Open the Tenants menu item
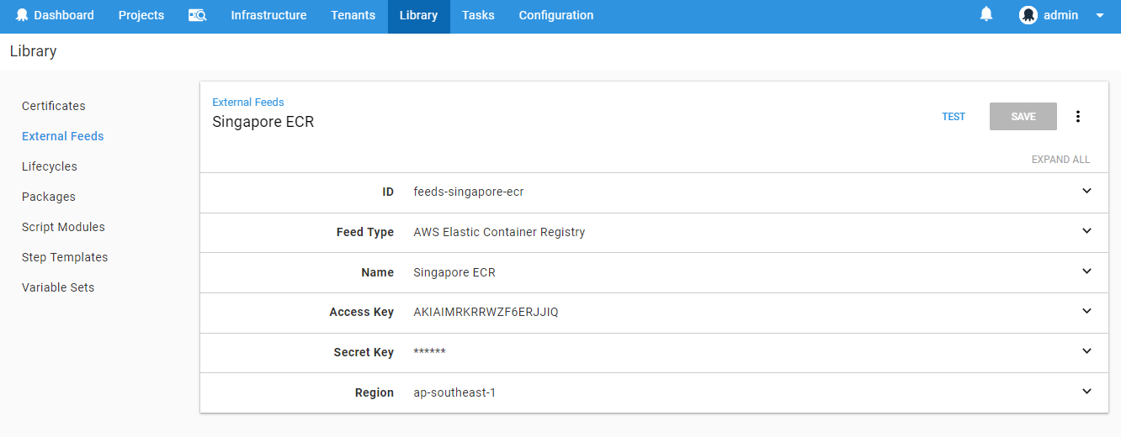Screen dimensions: 1121x437 353,15
